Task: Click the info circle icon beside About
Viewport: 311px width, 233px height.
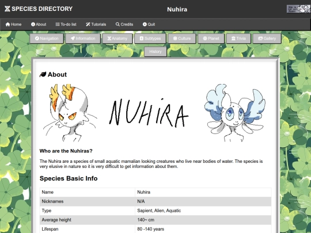Action: [33, 24]
